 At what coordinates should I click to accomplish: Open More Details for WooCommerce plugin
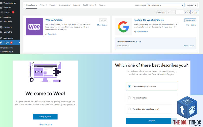tap(102, 25)
